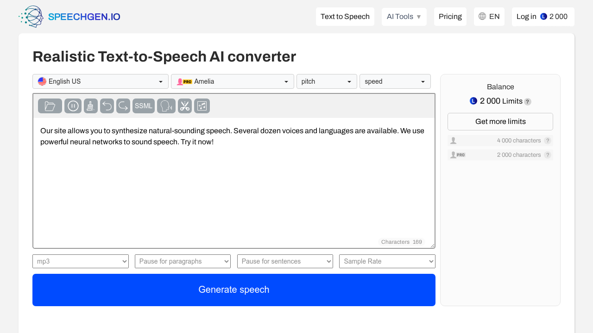
Task: Choose an audio format in the mp3 dropdown
Action: pos(80,261)
